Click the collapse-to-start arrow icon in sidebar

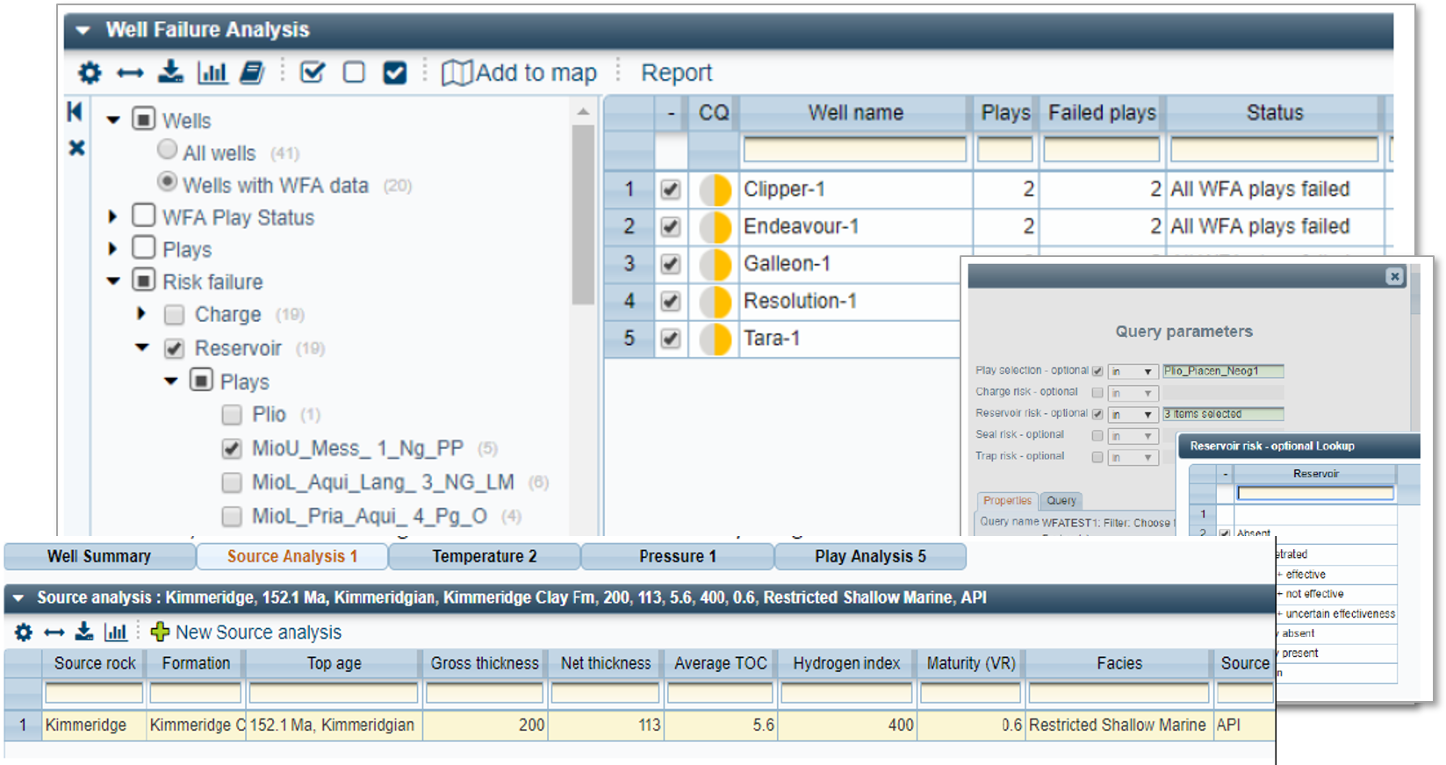[x=76, y=111]
